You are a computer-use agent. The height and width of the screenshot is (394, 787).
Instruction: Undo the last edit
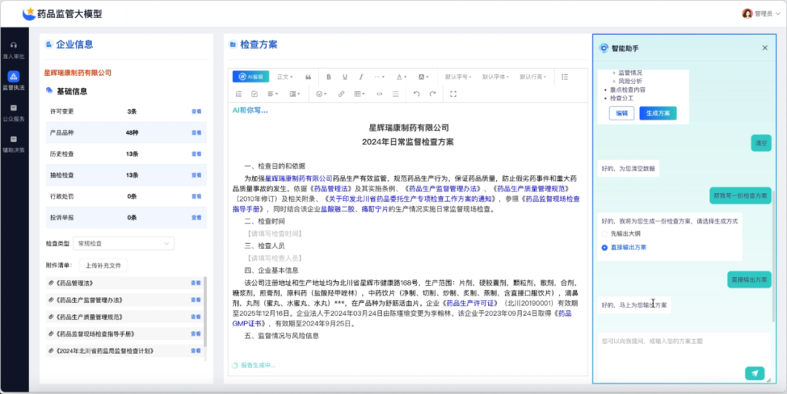point(416,94)
